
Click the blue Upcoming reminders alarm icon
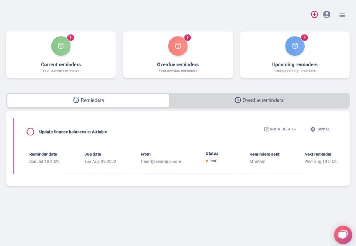294,46
